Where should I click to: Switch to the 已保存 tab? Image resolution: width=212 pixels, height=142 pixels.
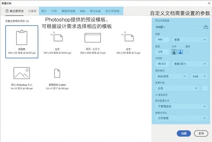(x=33, y=11)
